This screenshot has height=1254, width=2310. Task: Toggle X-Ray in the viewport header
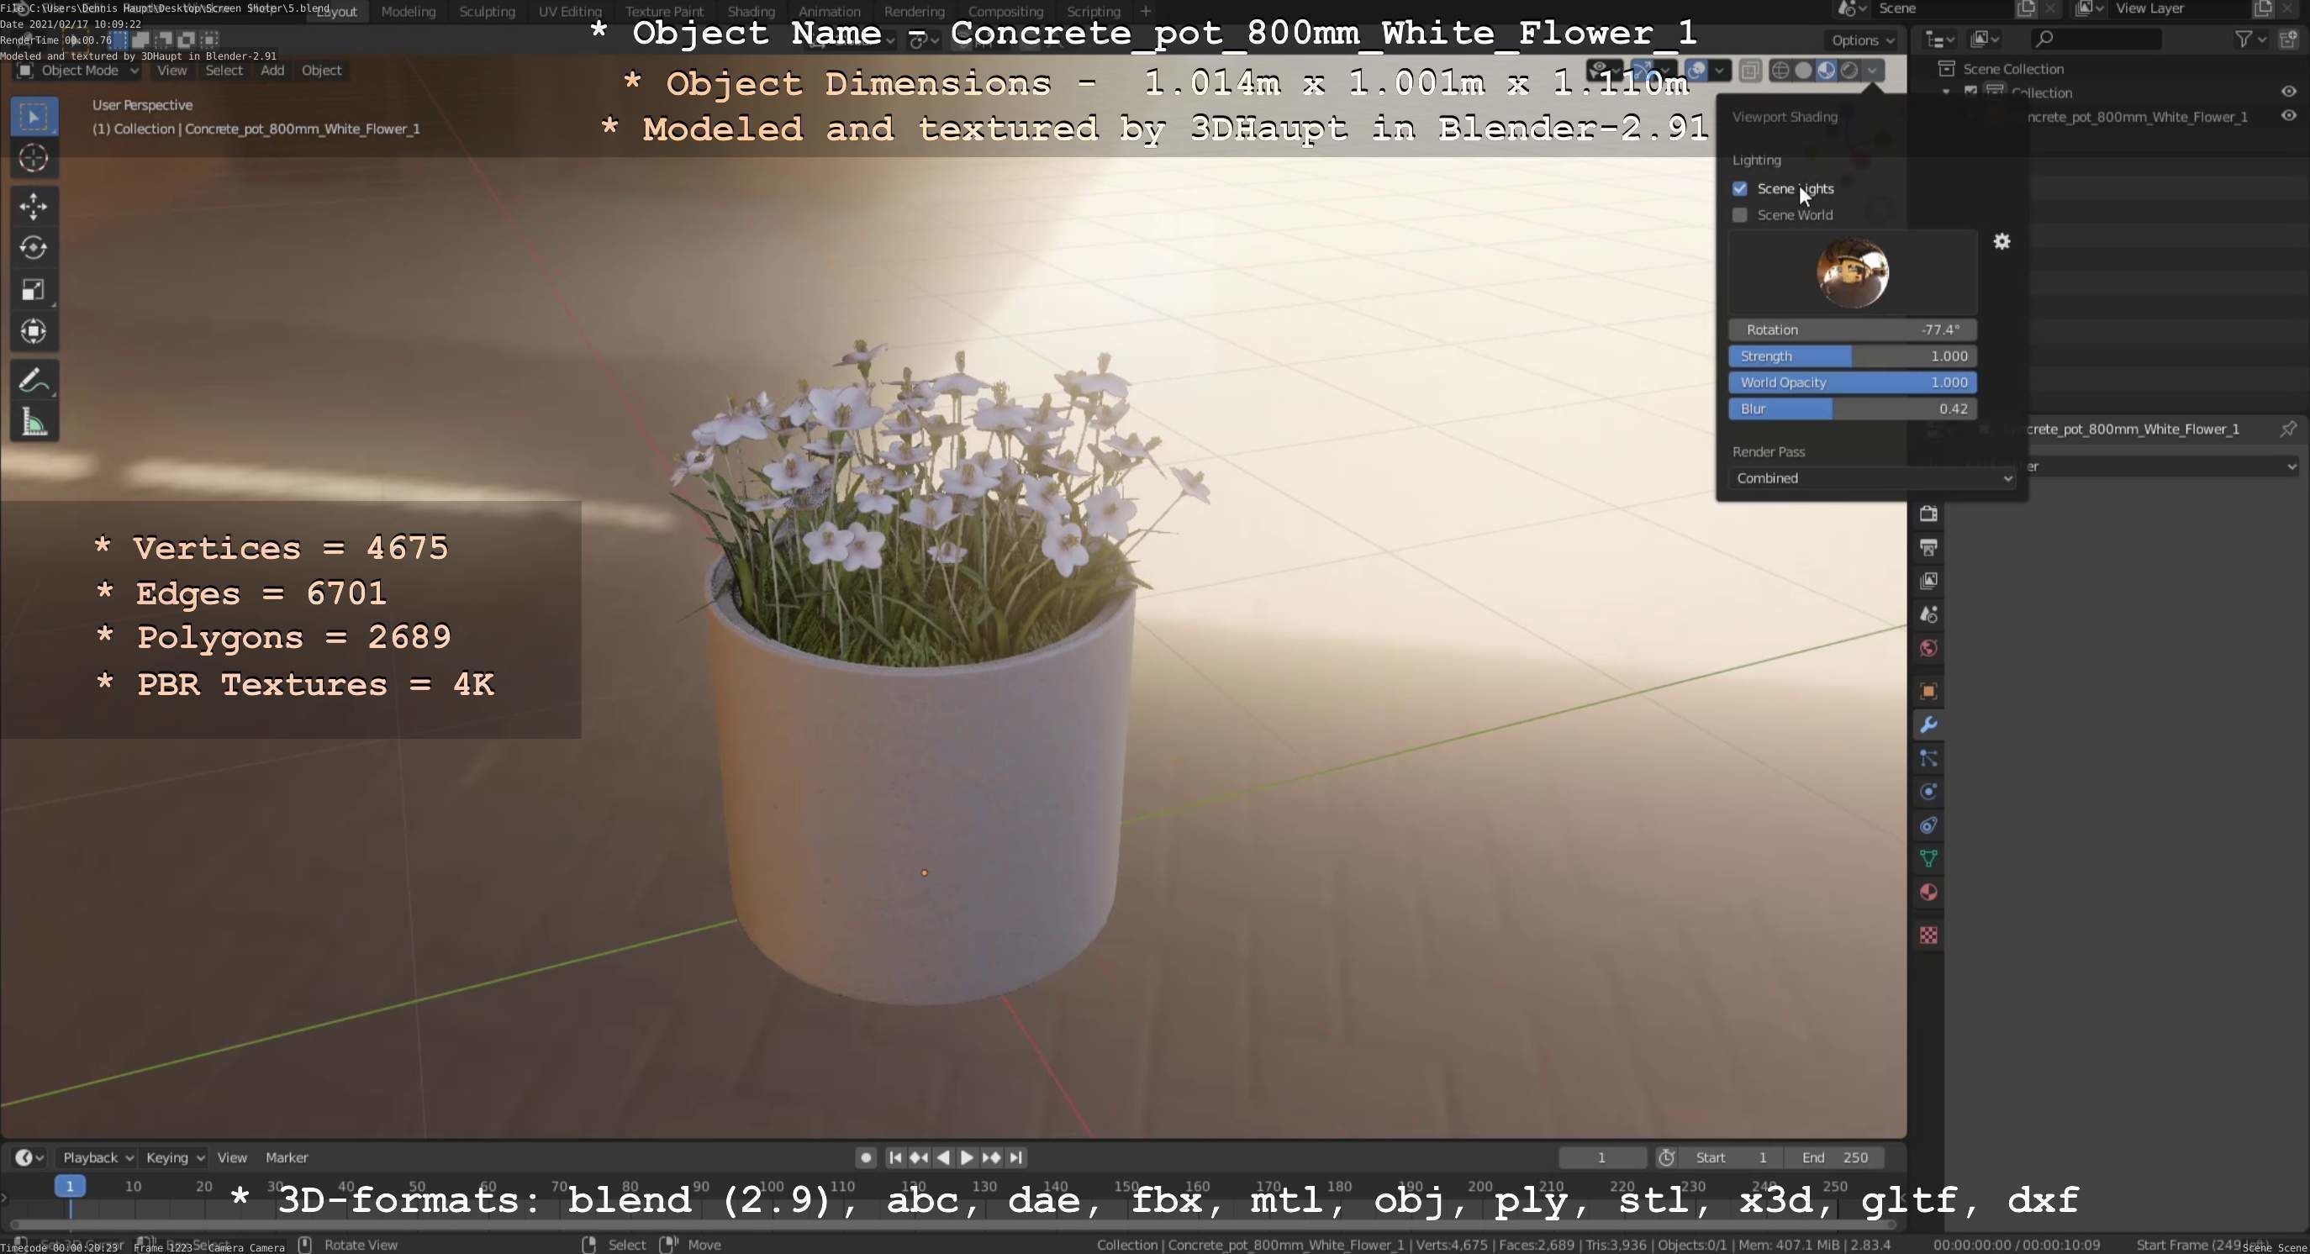click(x=1749, y=70)
